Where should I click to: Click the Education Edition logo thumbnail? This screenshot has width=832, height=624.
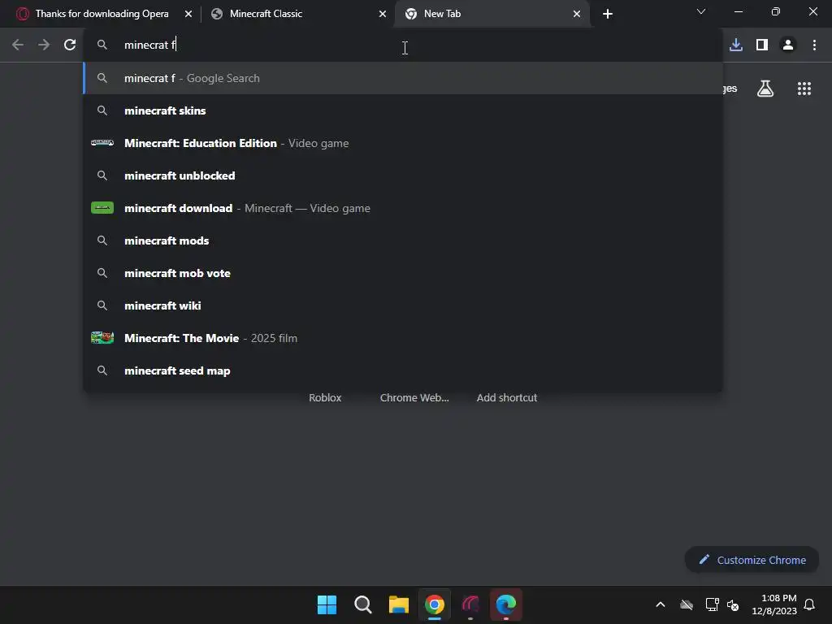102,143
